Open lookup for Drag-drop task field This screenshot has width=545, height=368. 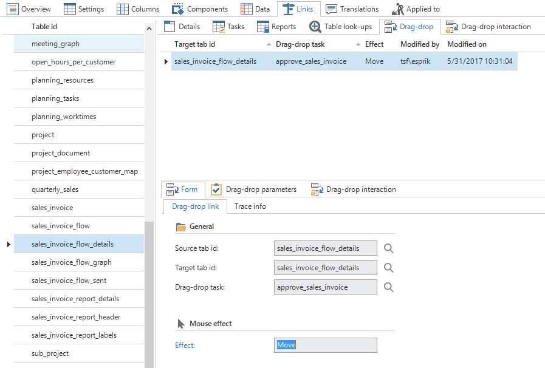(389, 287)
